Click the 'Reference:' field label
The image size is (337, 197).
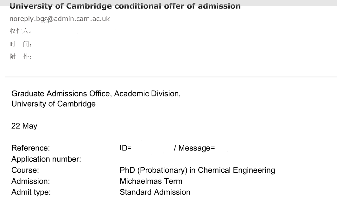[x=30, y=148]
